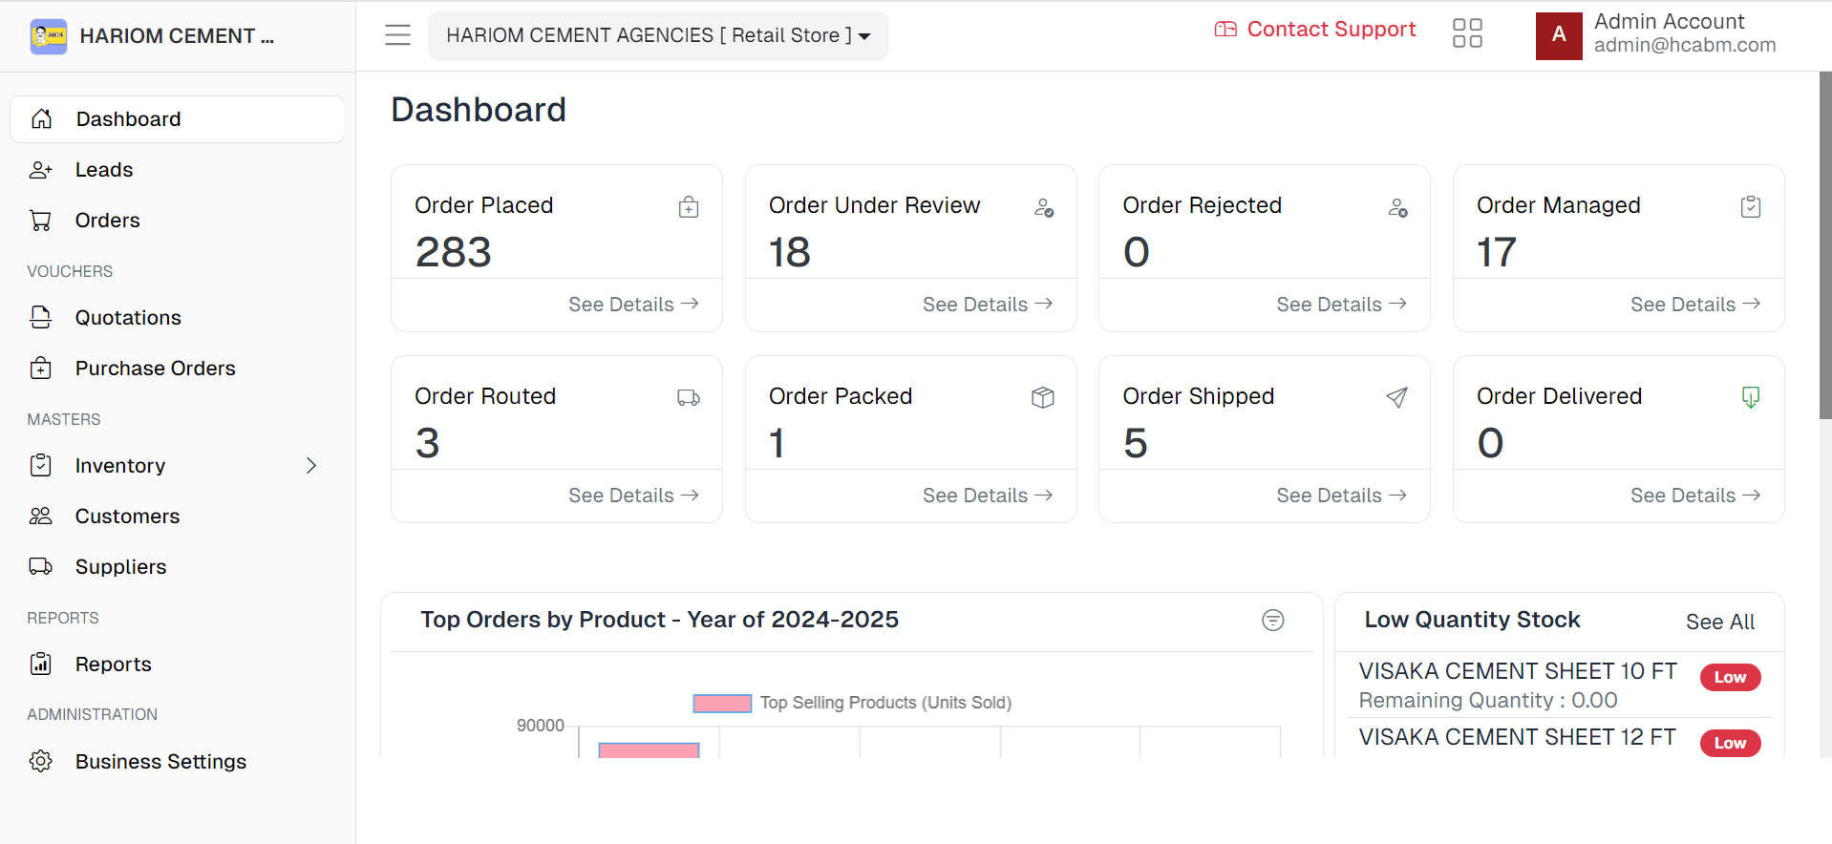Image resolution: width=1832 pixels, height=844 pixels.
Task: Click the Order Shipped paper plane icon
Action: (1396, 397)
